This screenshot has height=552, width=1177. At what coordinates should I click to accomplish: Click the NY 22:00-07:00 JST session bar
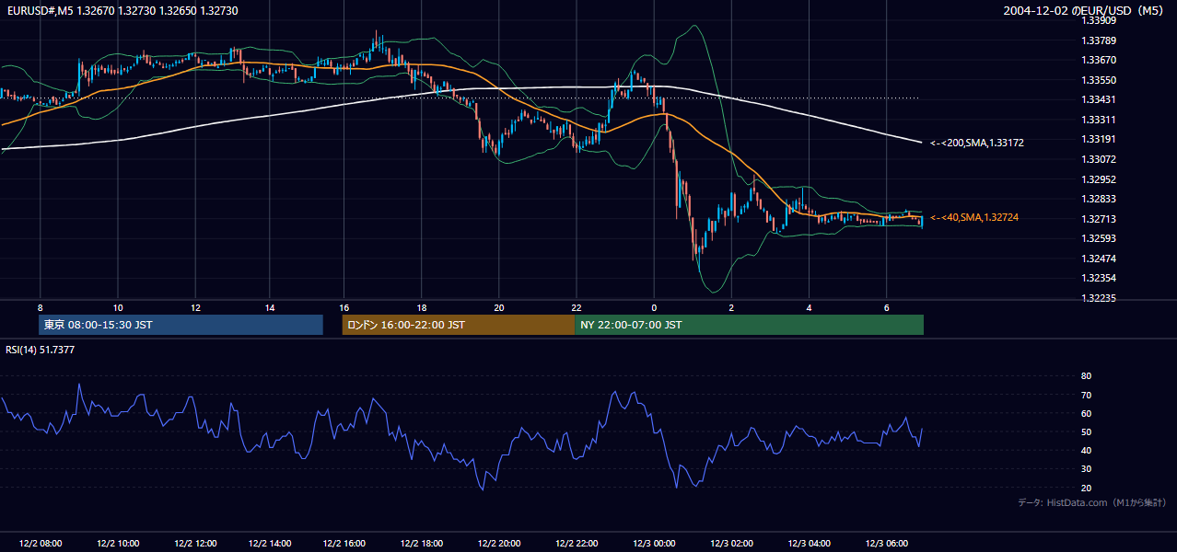(749, 325)
